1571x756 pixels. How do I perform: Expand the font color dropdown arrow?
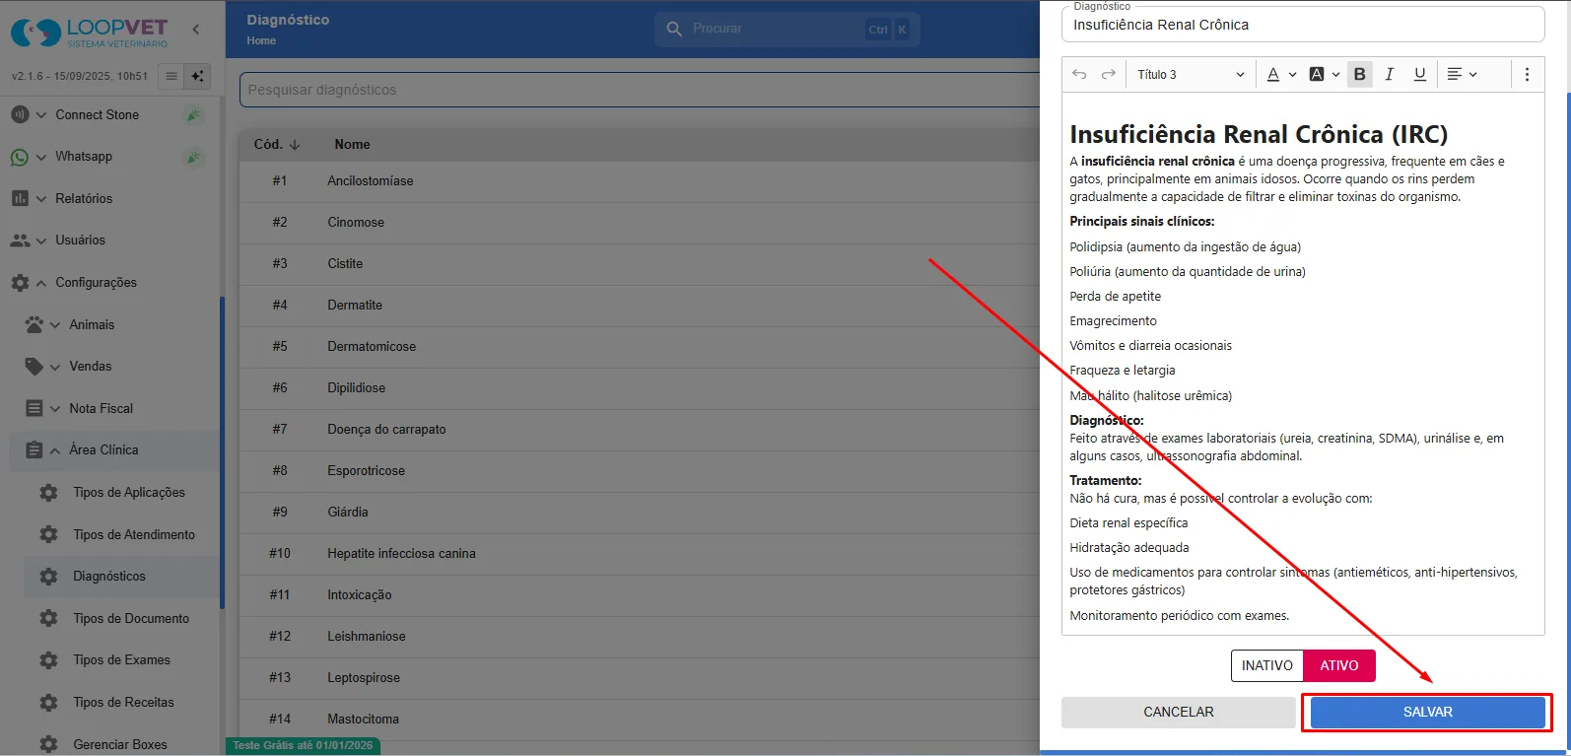(x=1293, y=75)
